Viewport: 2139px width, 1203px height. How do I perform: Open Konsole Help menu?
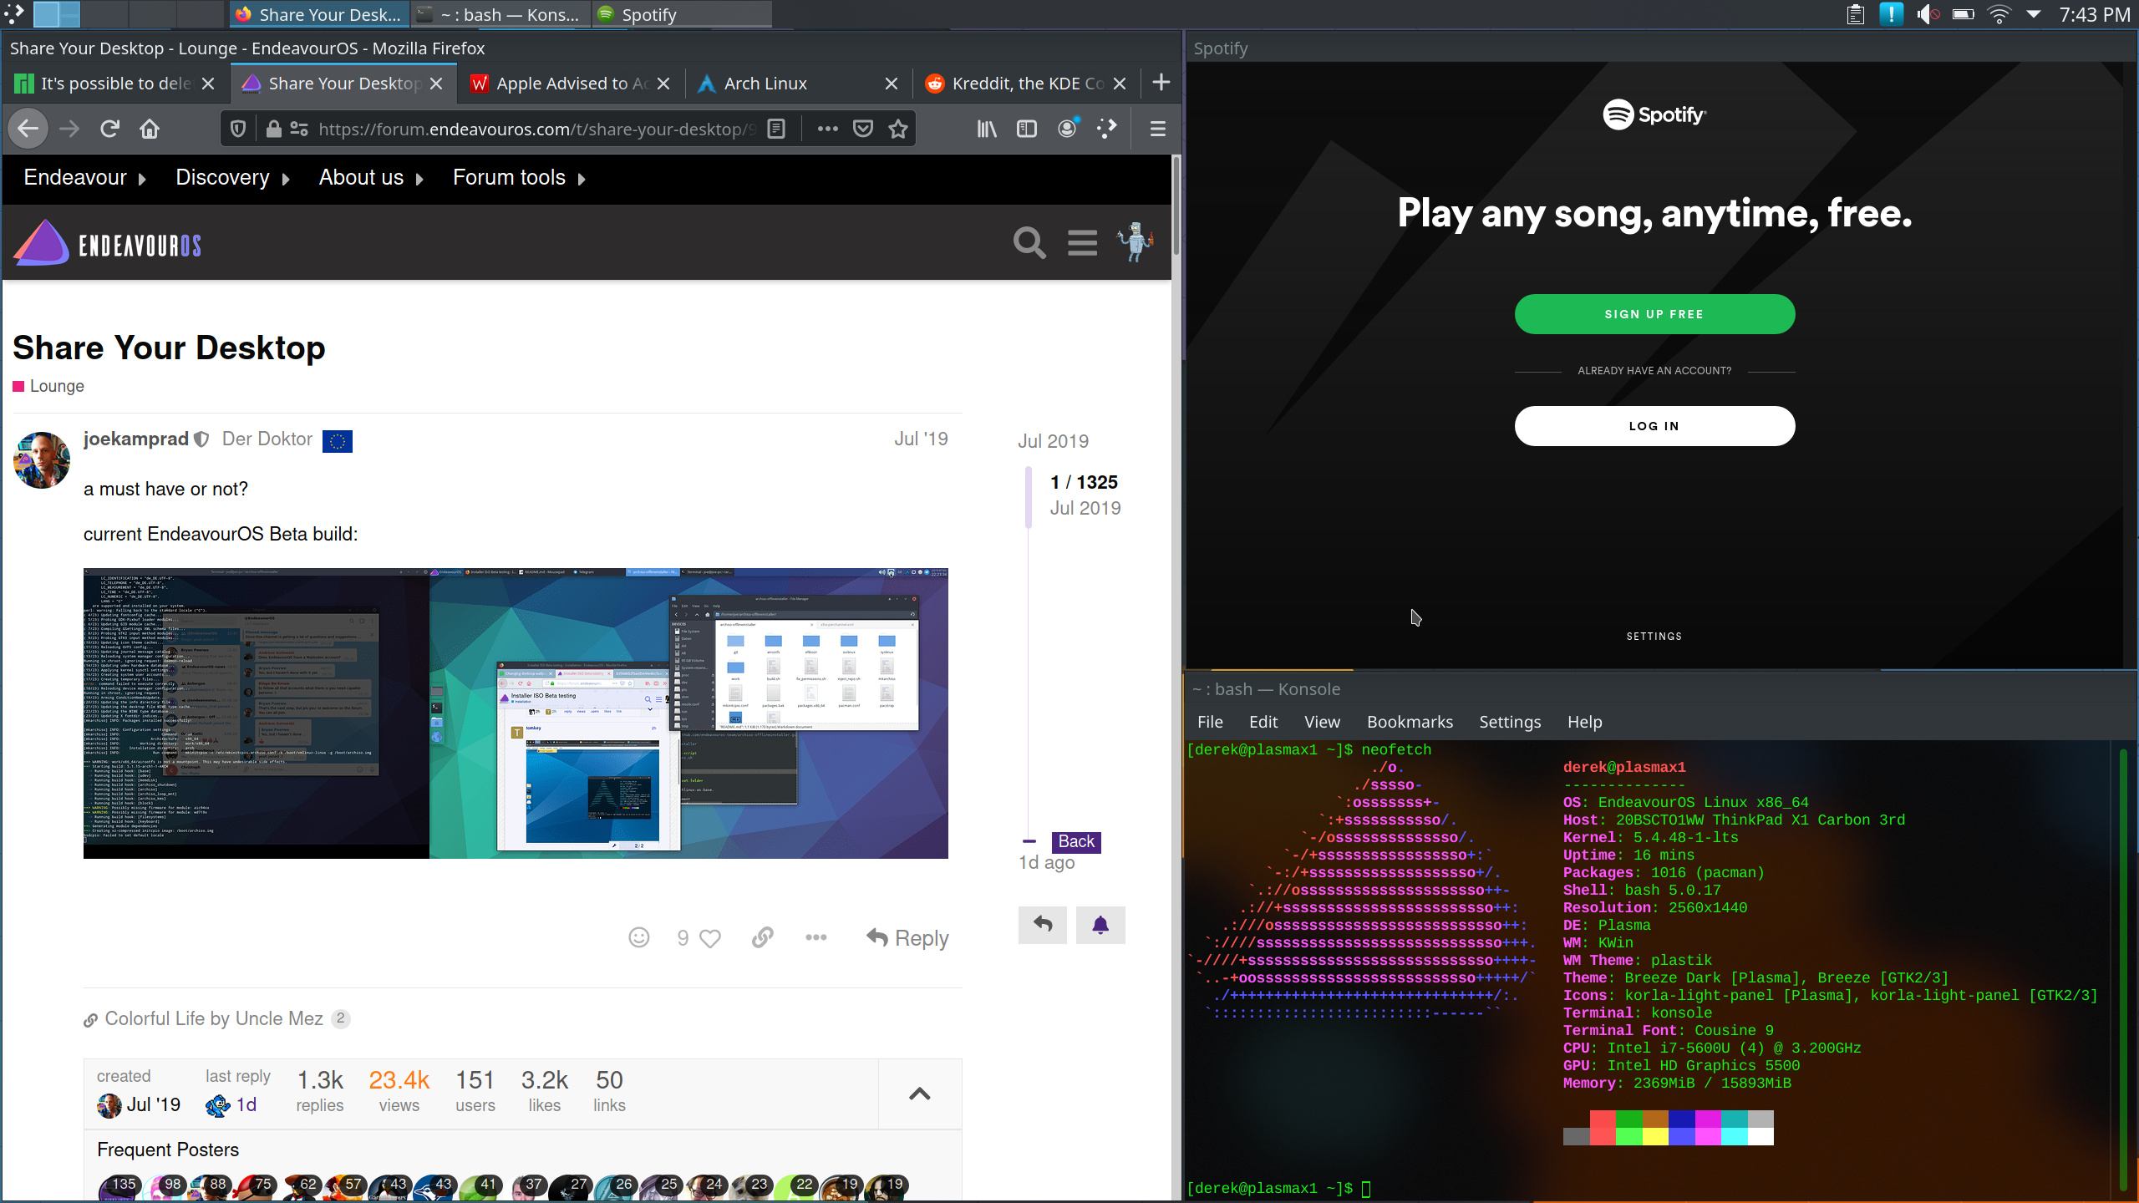[x=1584, y=722]
